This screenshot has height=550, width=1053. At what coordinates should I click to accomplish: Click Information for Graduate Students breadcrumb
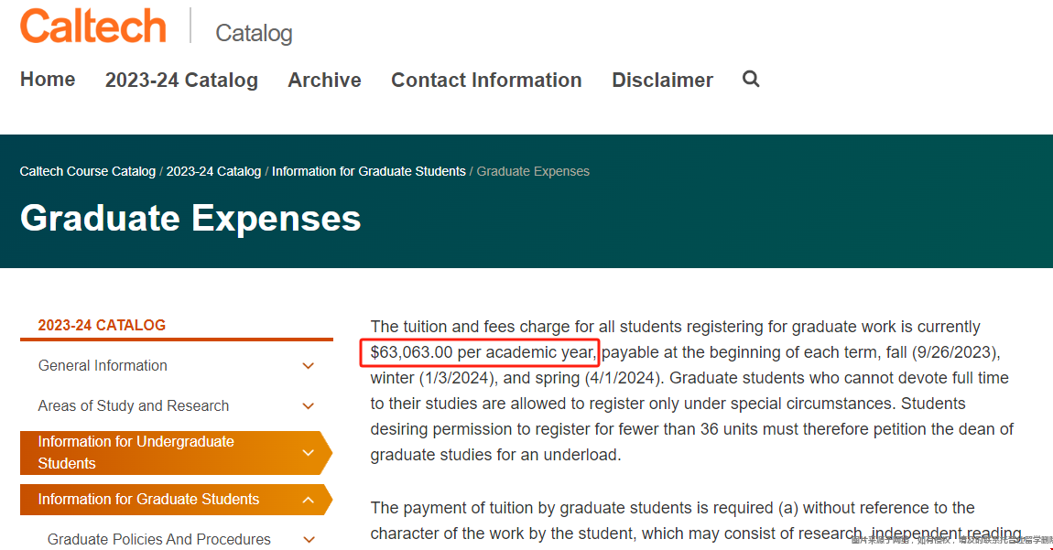(368, 171)
